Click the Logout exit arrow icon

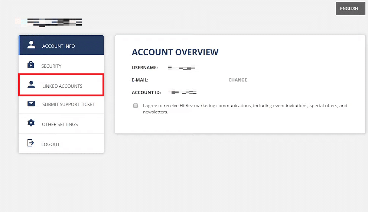coord(31,143)
